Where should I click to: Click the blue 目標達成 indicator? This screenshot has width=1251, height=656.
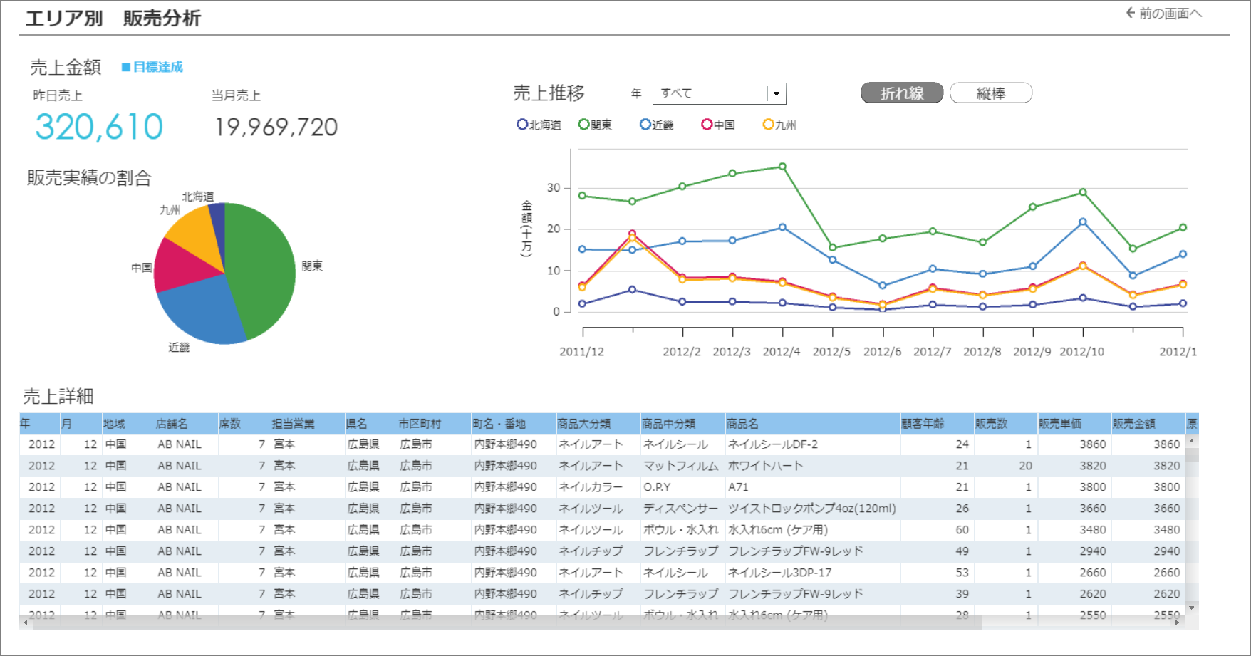tap(152, 67)
